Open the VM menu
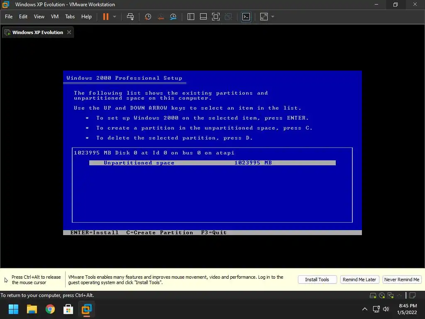This screenshot has height=319, width=425. (55, 17)
